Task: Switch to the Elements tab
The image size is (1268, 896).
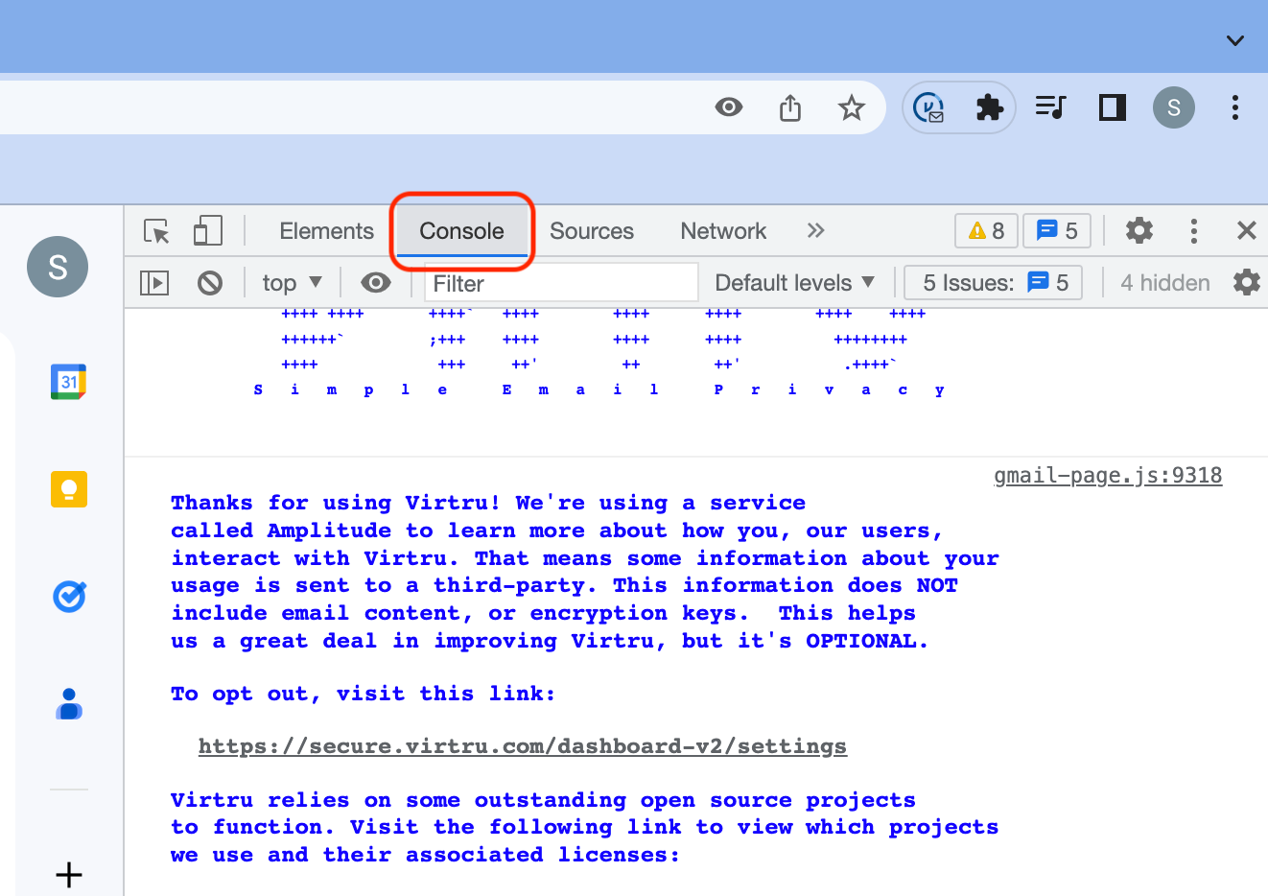Action: coord(326,231)
